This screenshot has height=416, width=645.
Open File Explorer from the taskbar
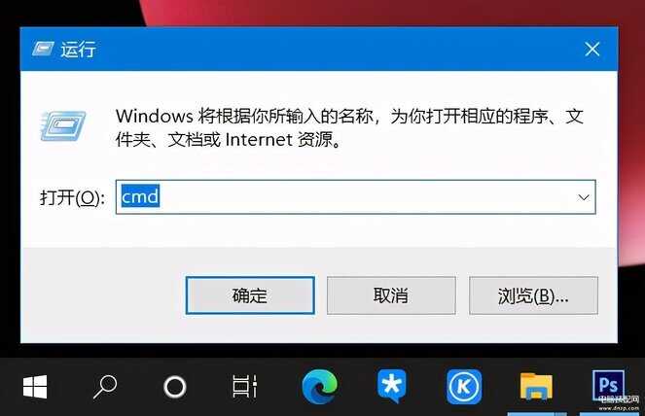tap(536, 387)
